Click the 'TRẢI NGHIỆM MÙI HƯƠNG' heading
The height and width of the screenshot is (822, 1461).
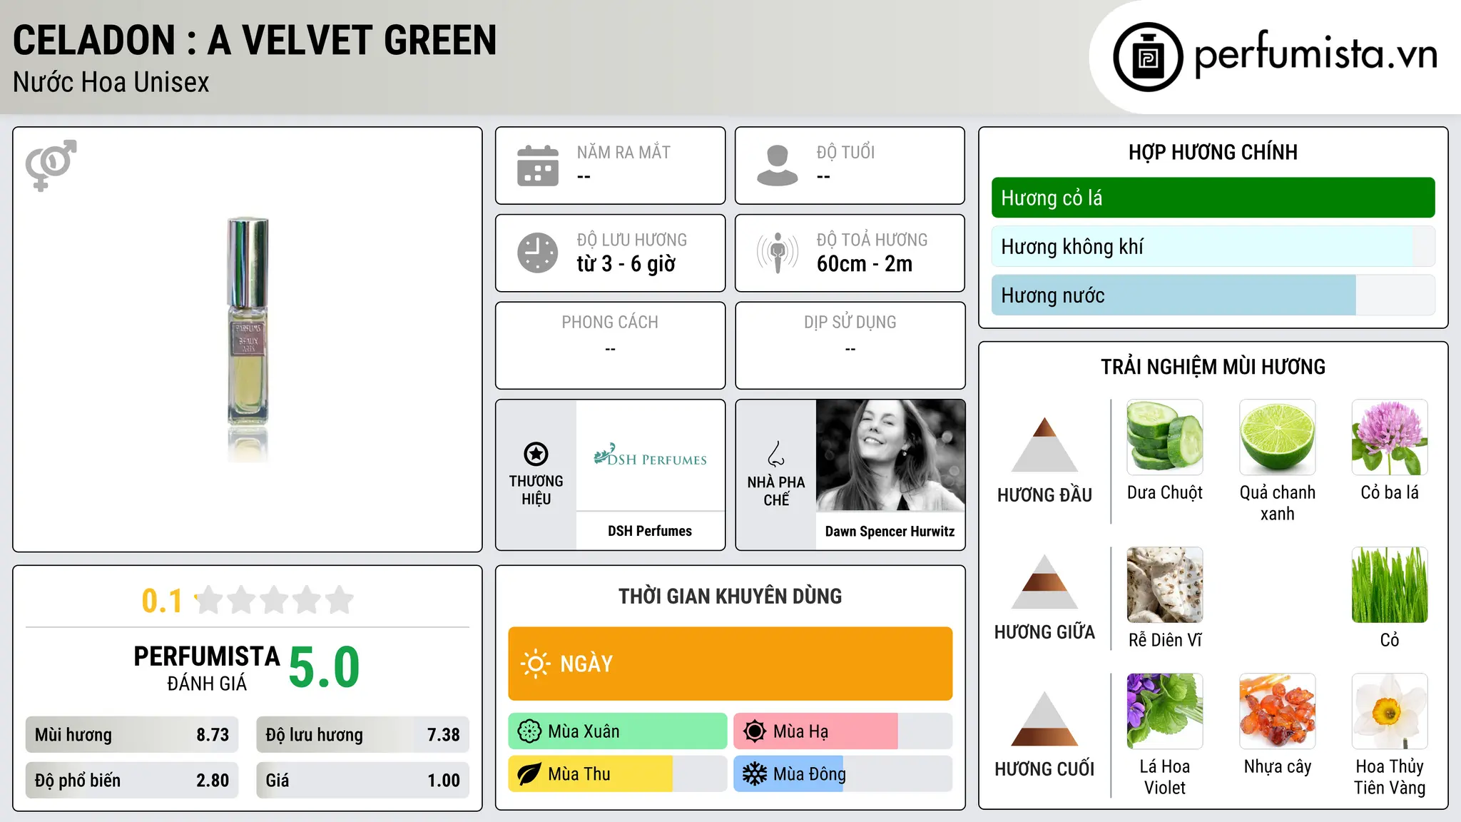tap(1213, 367)
